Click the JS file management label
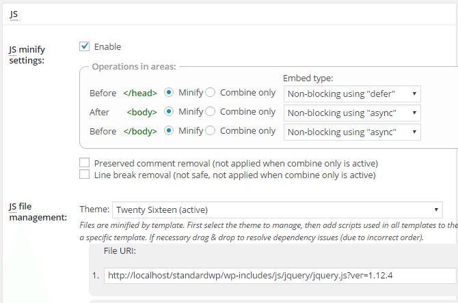Screen dimensions: 458x303 (38, 212)
